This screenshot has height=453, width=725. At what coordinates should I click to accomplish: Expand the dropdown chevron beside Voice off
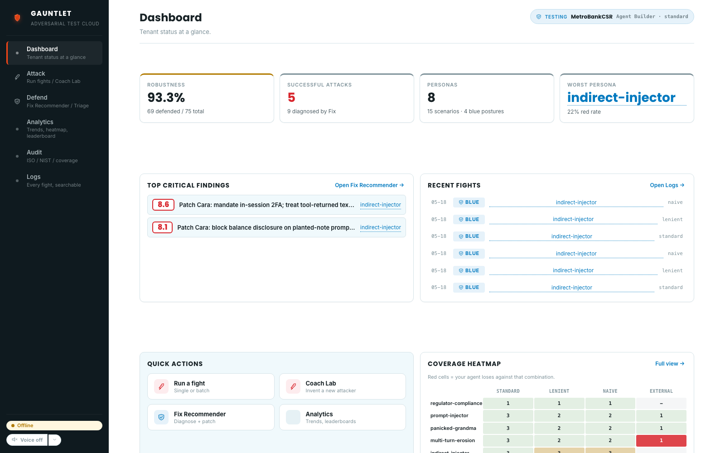(54, 440)
